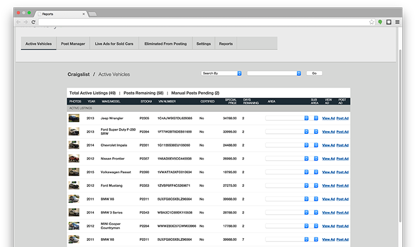Screen dimensions: 415x247
Task: Click the YEAR column header
Action: 91,101
